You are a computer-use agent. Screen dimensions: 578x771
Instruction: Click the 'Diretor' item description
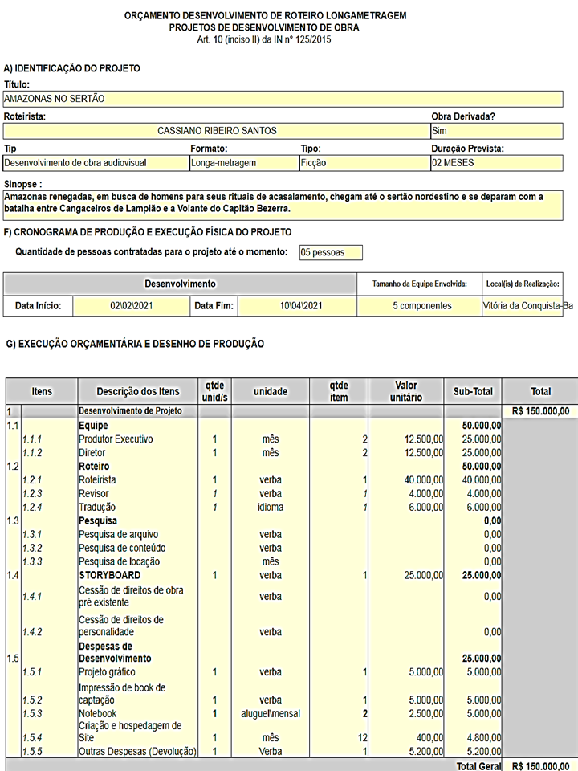coord(92,453)
